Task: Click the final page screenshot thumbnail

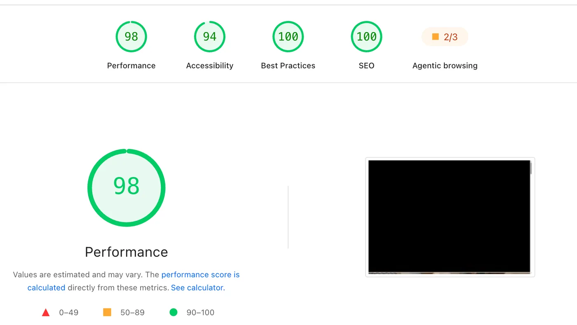Action: click(450, 217)
